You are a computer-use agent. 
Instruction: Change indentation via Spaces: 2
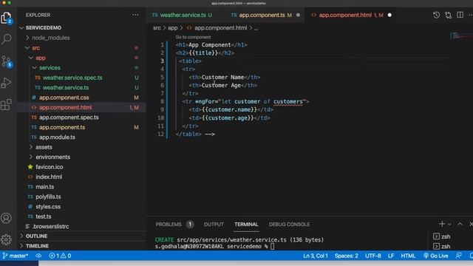pos(347,256)
